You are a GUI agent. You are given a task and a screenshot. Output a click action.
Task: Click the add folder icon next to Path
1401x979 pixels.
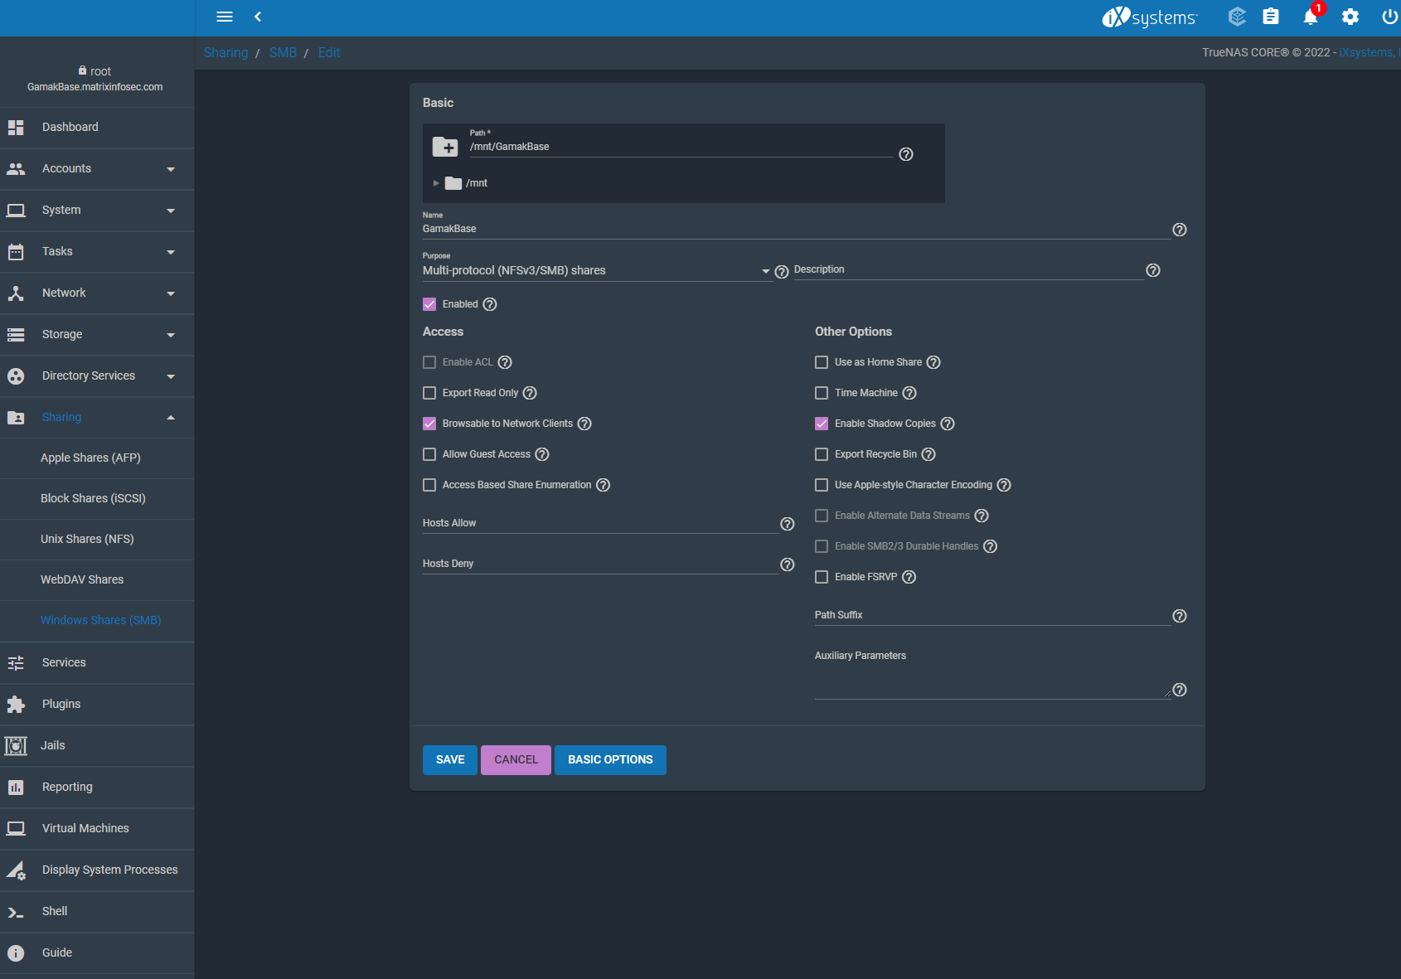click(445, 148)
